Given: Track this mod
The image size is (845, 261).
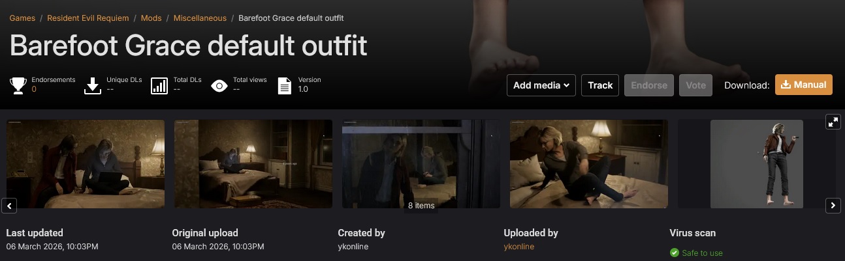Looking at the screenshot, I should click(x=600, y=85).
